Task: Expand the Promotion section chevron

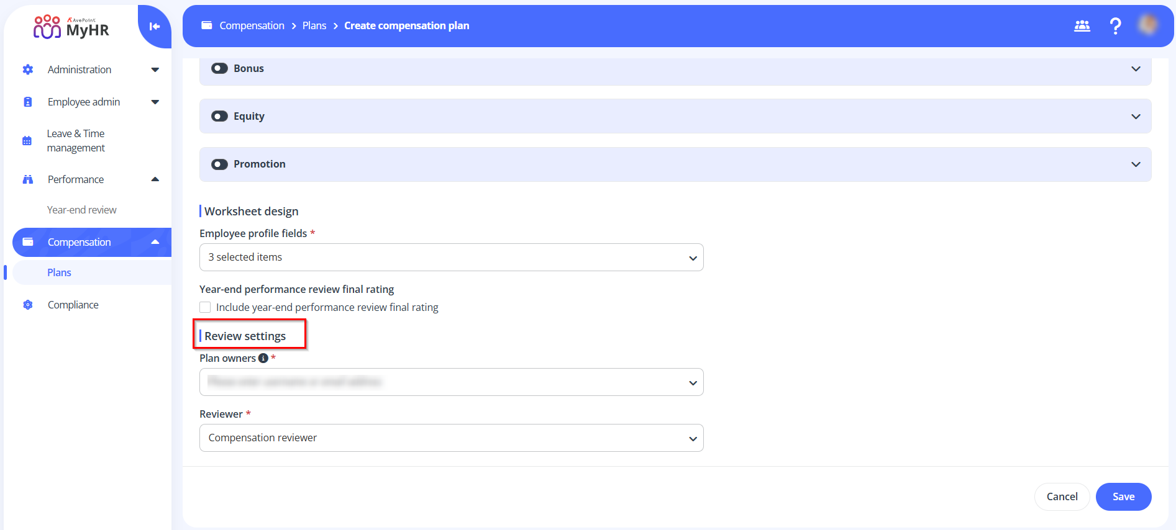Action: click(1136, 164)
